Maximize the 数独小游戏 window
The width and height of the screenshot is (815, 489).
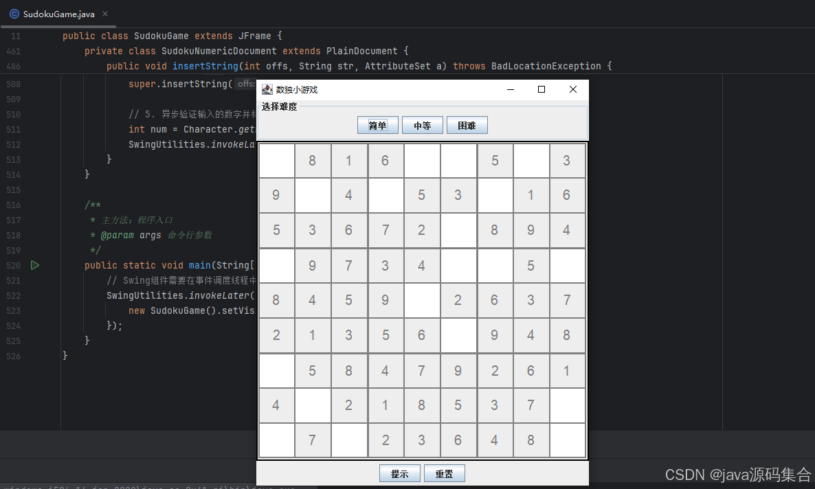point(541,89)
